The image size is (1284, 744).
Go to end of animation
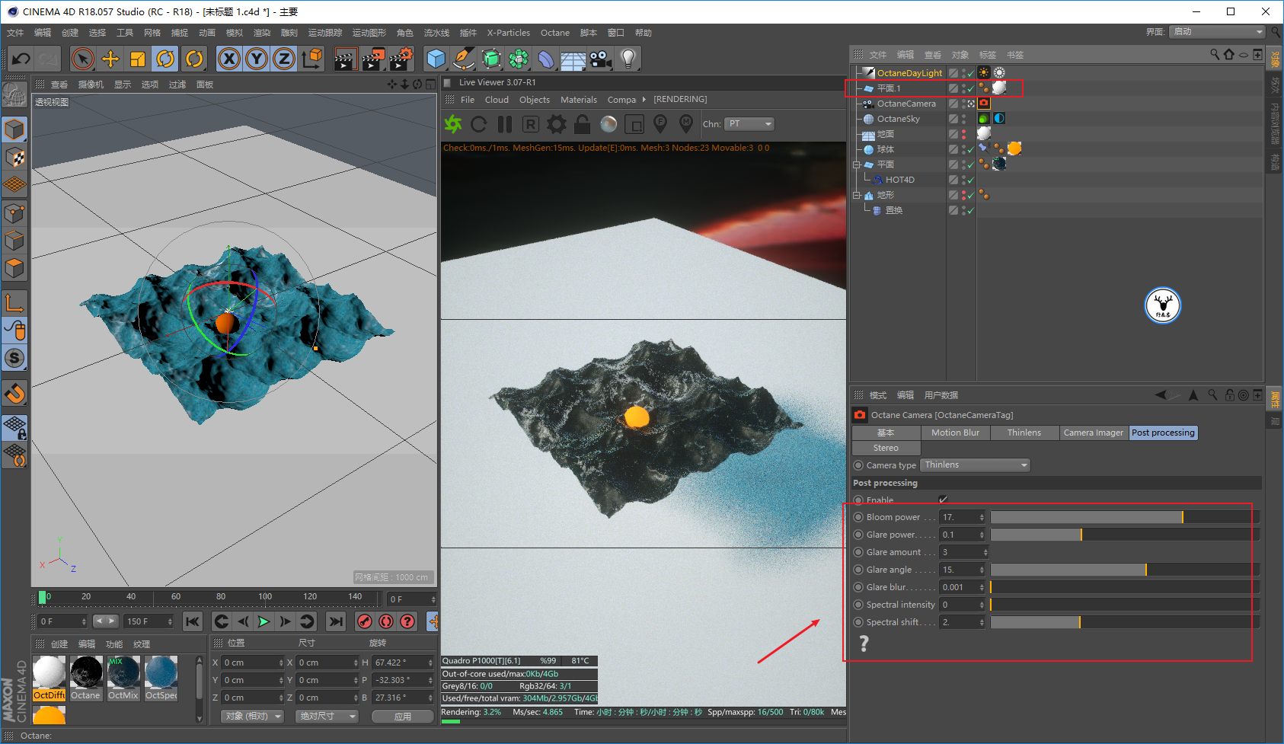335,621
